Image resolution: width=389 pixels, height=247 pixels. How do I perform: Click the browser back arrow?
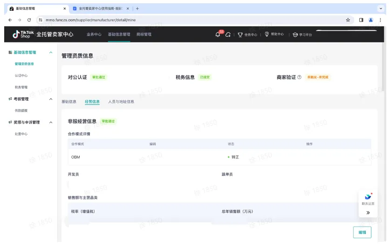(x=10, y=20)
